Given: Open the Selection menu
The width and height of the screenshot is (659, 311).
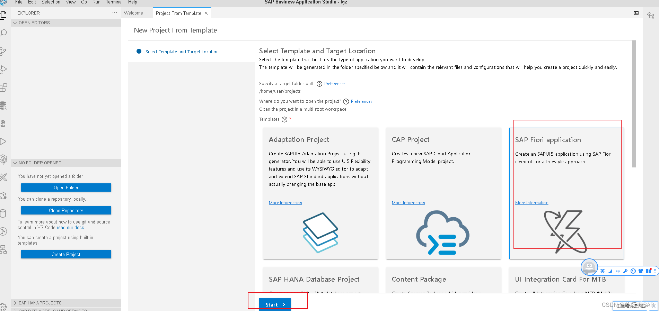Looking at the screenshot, I should 51,2.
